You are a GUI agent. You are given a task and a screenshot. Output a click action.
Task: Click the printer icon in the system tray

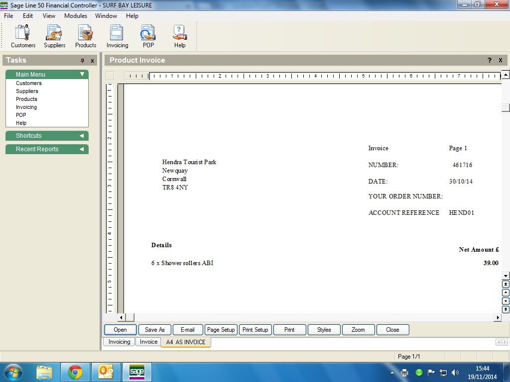404,373
